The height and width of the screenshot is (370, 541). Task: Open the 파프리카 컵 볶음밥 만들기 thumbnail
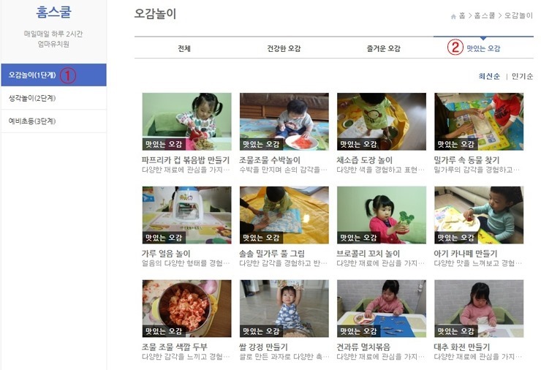pyautogui.click(x=186, y=121)
